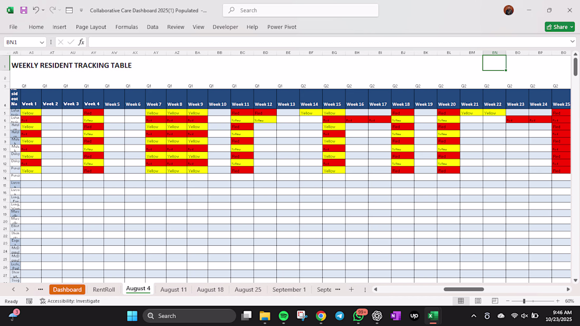580x326 pixels.
Task: Open OneNote from the taskbar
Action: (395, 316)
